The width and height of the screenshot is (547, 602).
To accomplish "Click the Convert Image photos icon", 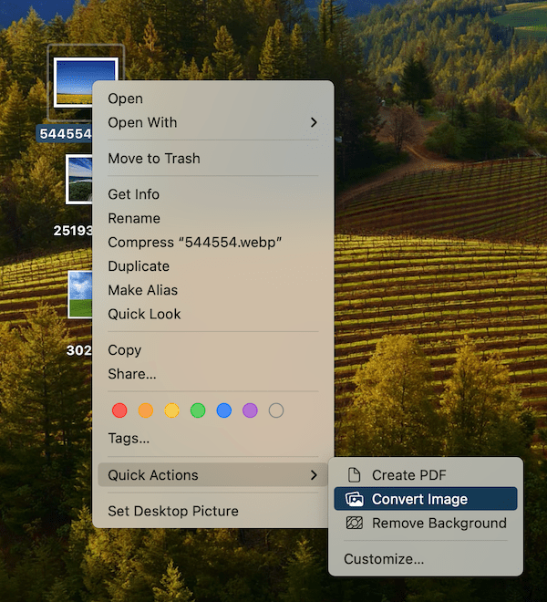I will [x=354, y=499].
